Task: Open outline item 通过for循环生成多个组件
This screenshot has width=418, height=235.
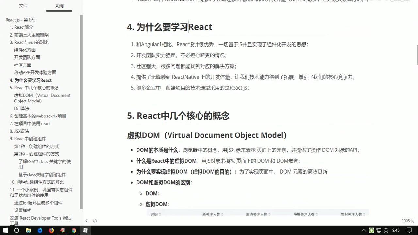Action: click(x=38, y=203)
